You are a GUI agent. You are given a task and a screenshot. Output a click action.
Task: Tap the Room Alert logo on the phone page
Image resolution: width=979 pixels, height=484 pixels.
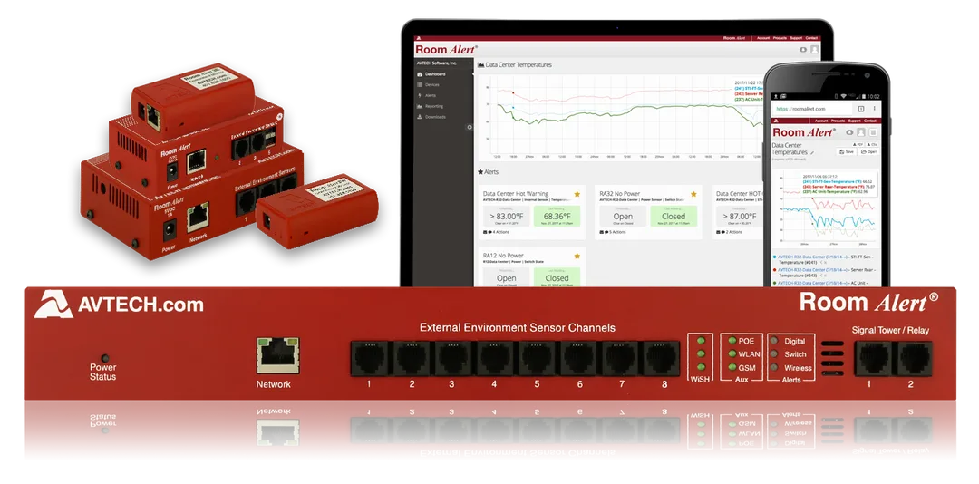point(804,132)
